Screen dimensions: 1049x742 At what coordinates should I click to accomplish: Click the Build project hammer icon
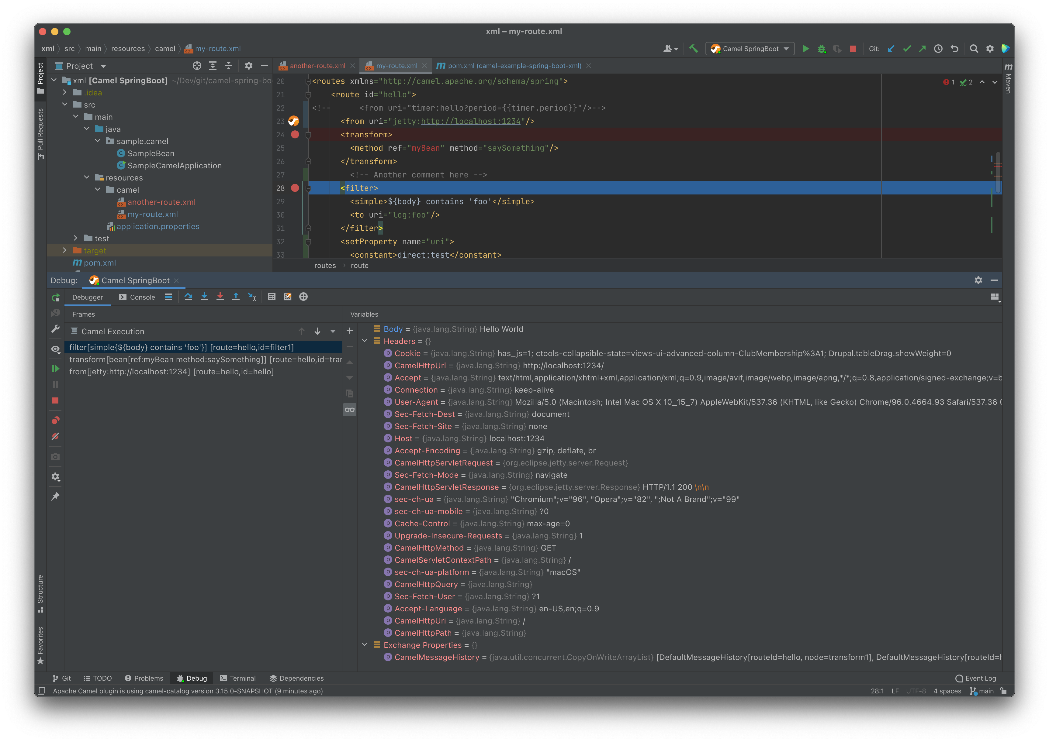[x=693, y=49]
